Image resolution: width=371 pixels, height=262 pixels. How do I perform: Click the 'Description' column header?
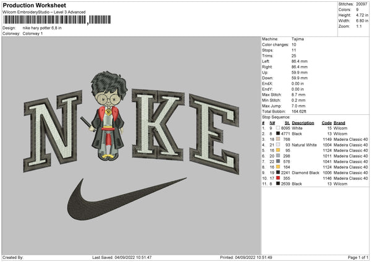point(303,123)
